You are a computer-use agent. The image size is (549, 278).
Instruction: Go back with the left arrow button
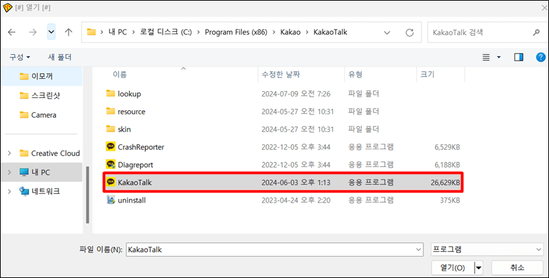(x=12, y=32)
